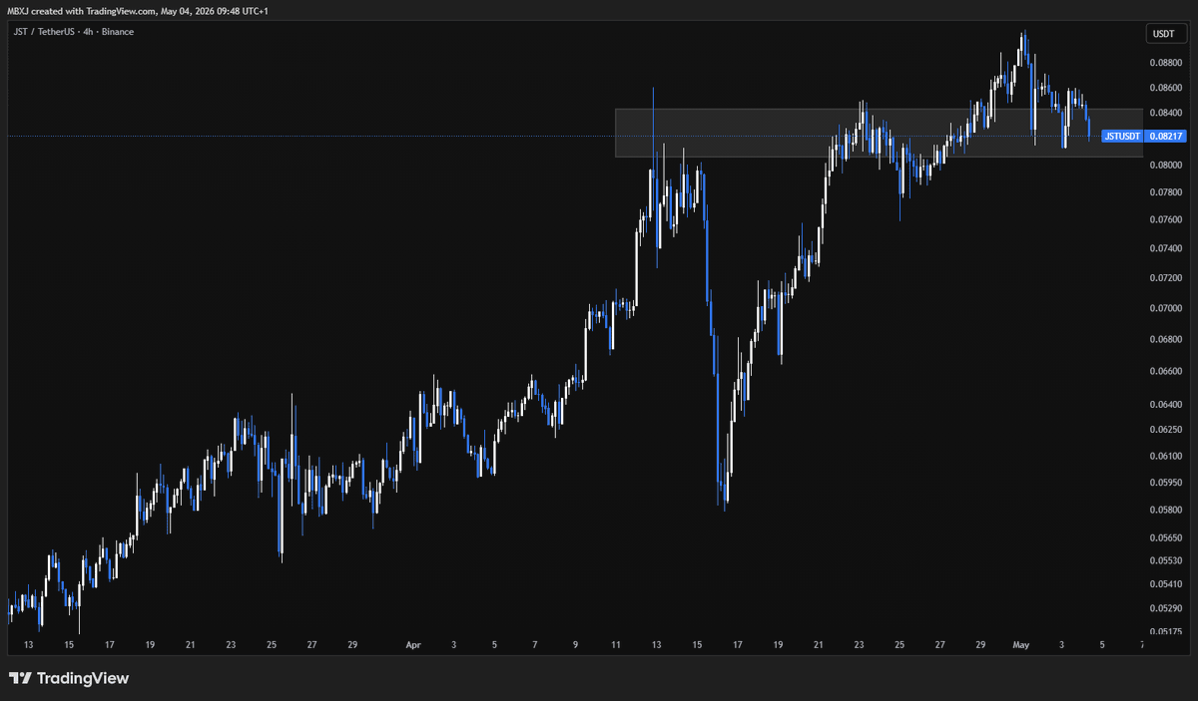
Task: Click the 0.05530 price axis label
Action: click(x=1164, y=561)
